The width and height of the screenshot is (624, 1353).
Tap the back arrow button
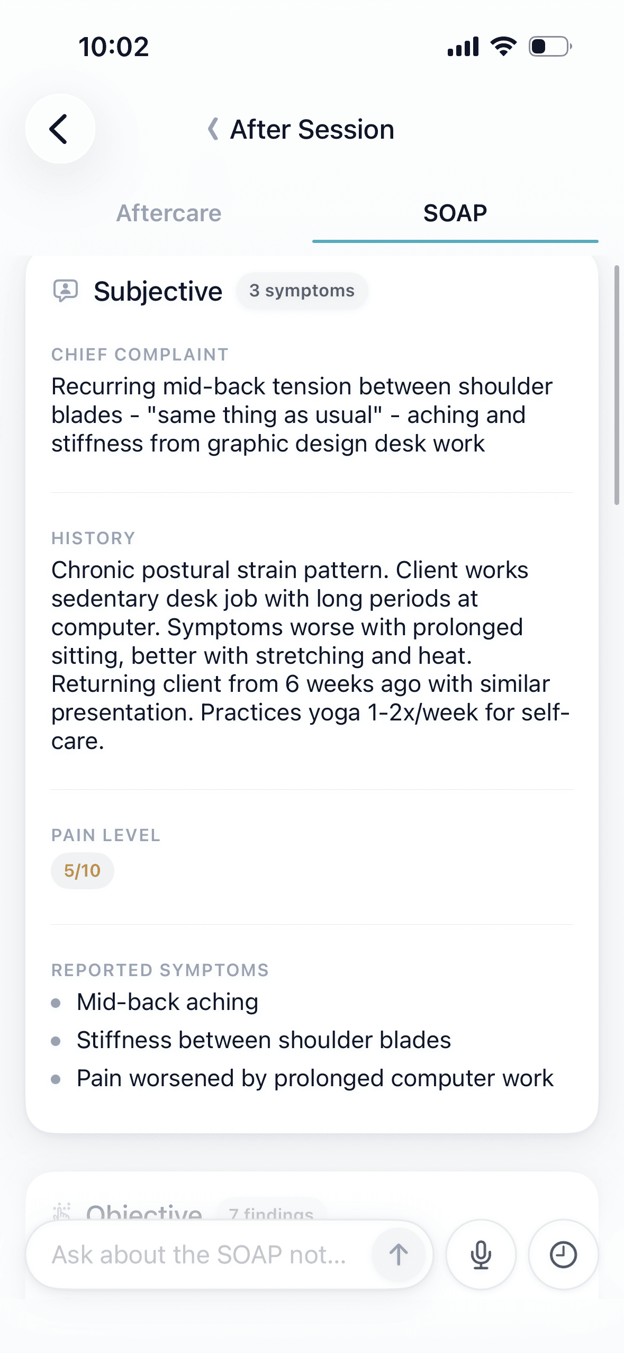pos(60,129)
